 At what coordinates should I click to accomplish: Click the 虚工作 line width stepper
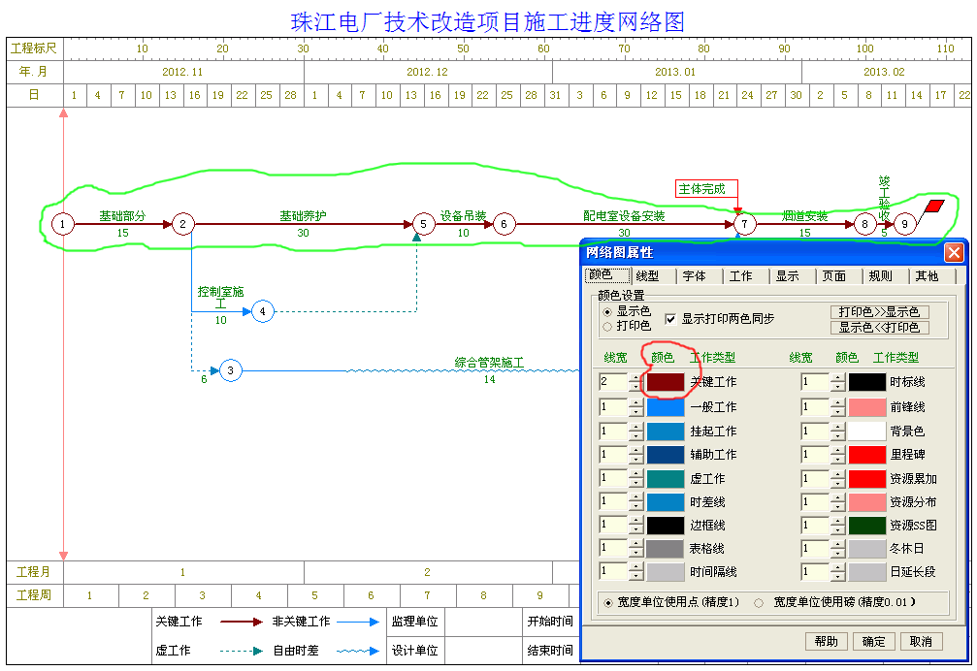(x=635, y=479)
